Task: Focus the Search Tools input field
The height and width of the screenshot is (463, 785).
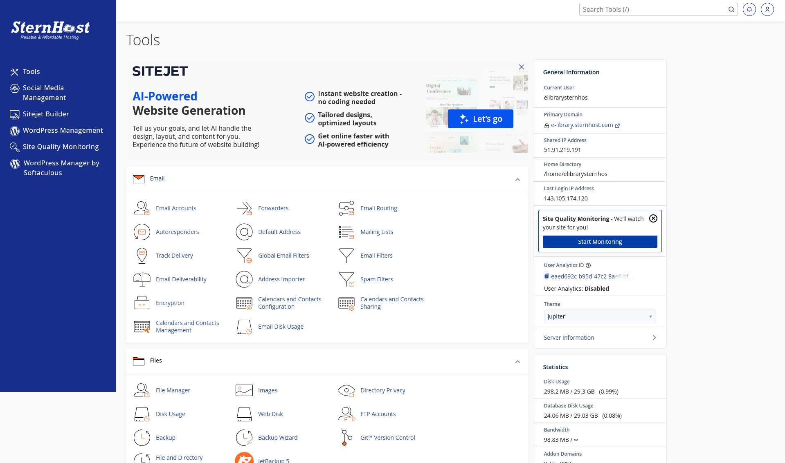Action: (653, 9)
